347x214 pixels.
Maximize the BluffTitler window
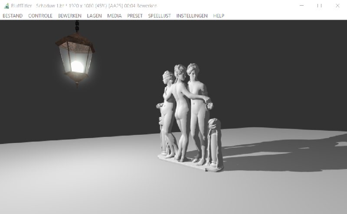[319, 6]
